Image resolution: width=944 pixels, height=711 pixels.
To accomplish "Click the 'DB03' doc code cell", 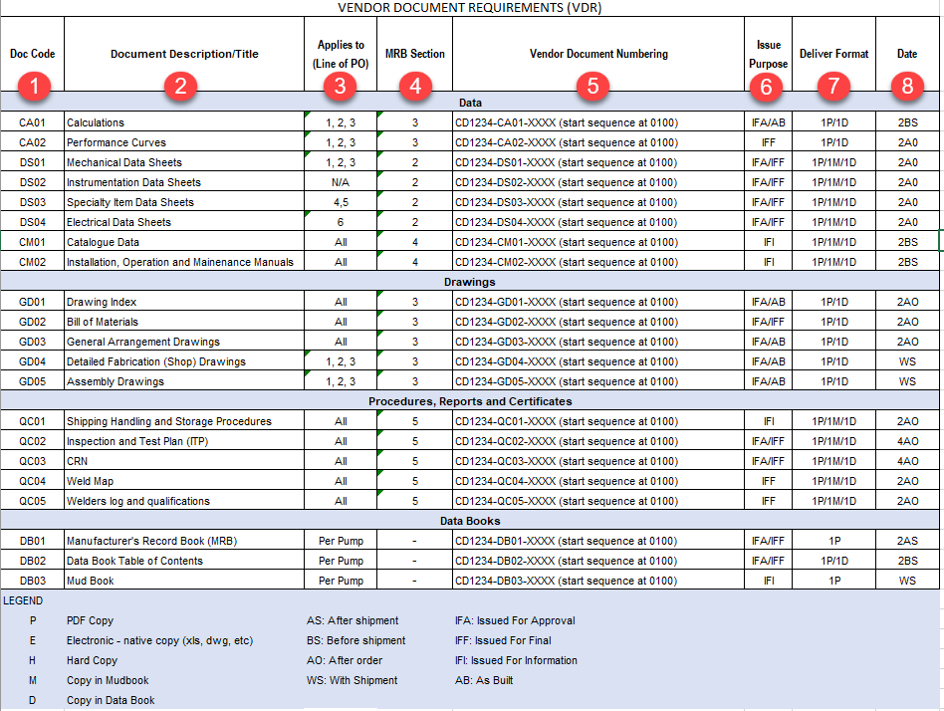I will click(x=33, y=581).
